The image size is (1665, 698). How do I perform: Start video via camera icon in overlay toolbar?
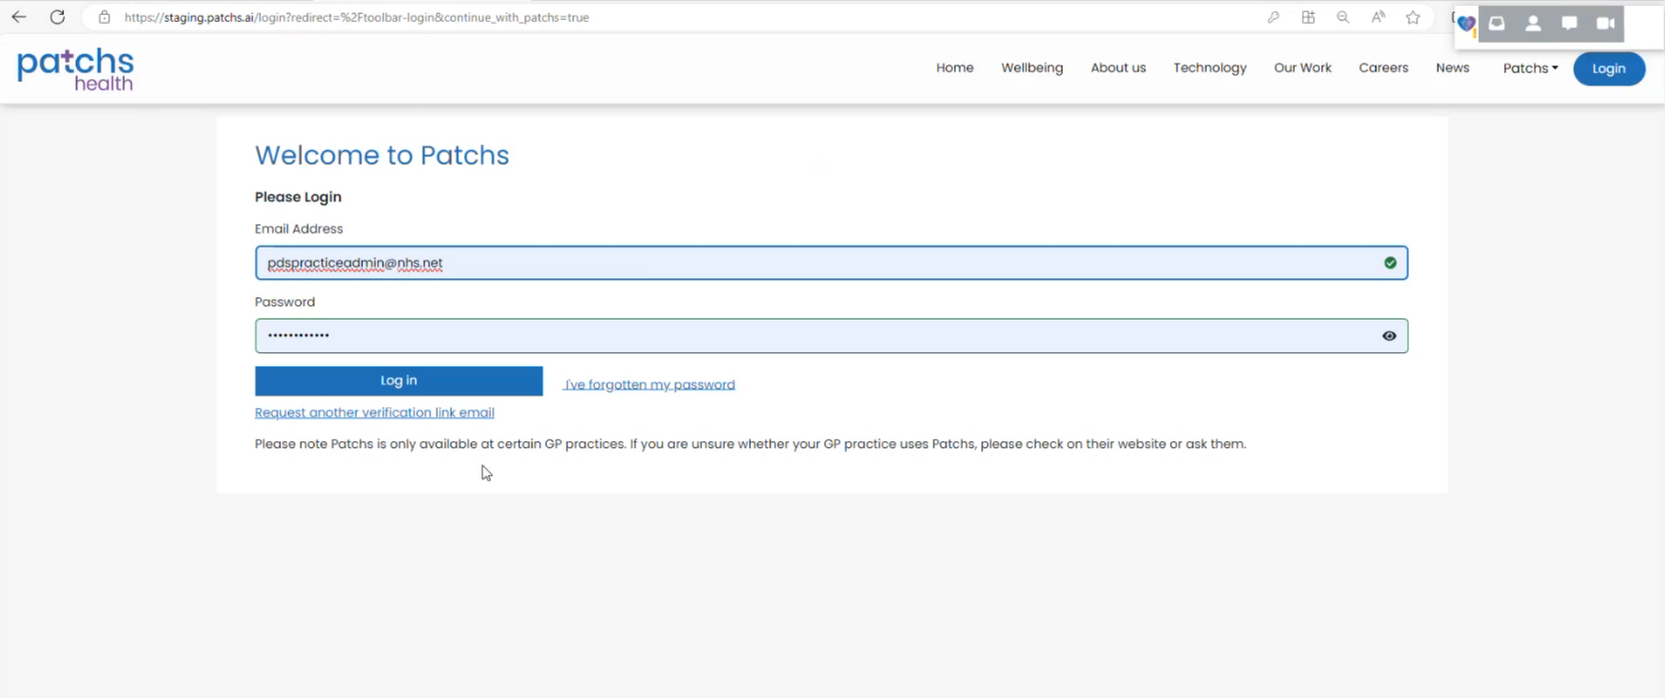[1605, 24]
